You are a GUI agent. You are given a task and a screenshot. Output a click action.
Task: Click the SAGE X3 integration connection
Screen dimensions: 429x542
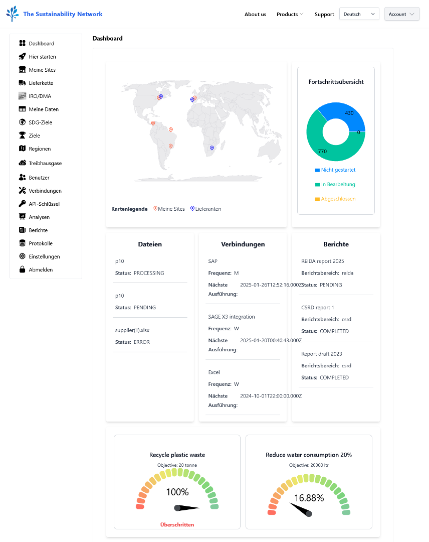coord(232,317)
